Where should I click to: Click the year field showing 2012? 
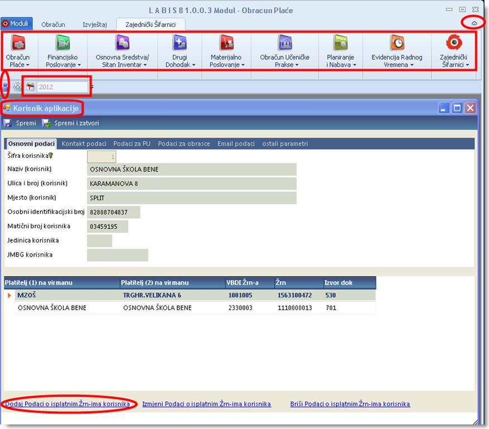coord(62,86)
